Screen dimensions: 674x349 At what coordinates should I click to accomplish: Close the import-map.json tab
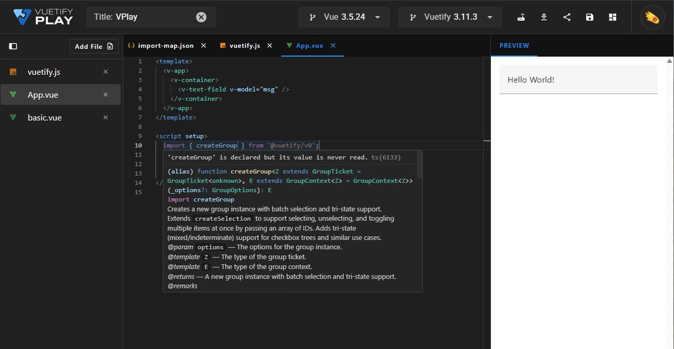coord(203,45)
